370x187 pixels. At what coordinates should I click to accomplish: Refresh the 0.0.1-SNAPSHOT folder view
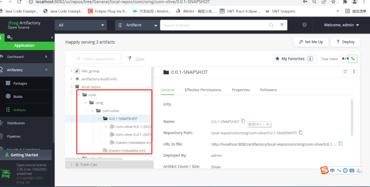[345, 72]
